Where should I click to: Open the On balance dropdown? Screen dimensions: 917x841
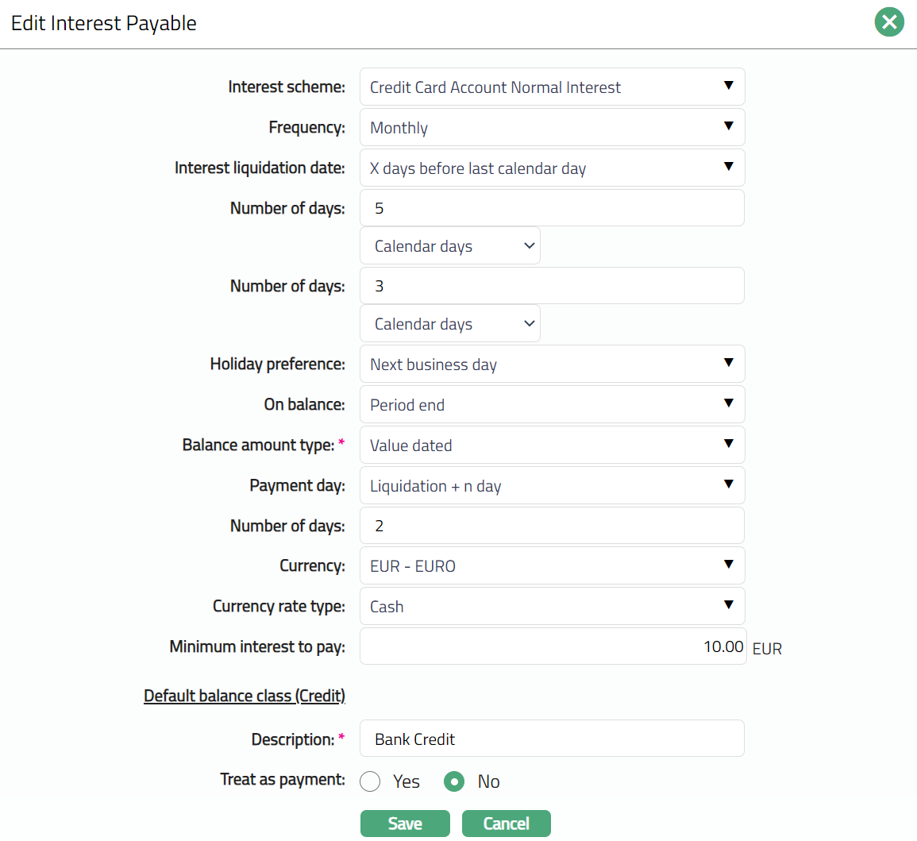552,405
